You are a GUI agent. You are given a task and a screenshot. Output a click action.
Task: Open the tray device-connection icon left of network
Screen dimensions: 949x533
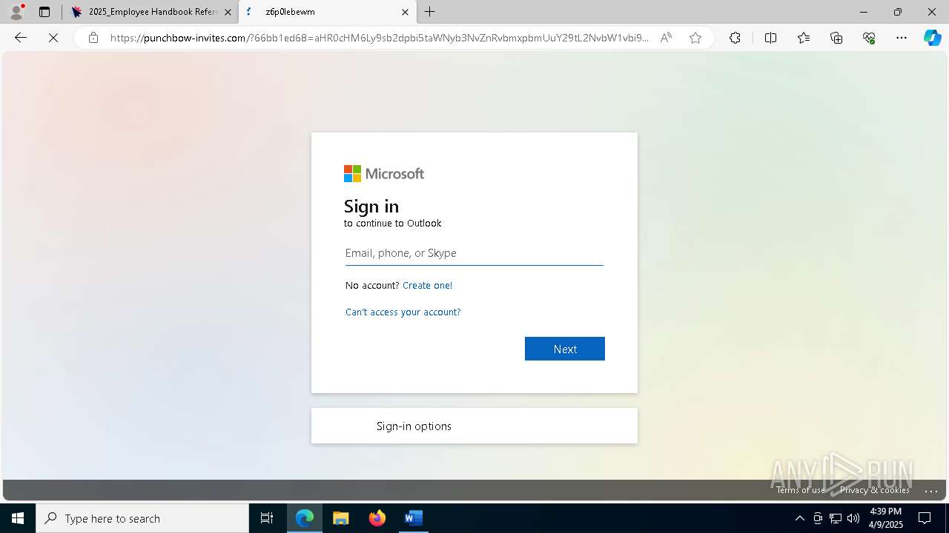[x=818, y=518]
